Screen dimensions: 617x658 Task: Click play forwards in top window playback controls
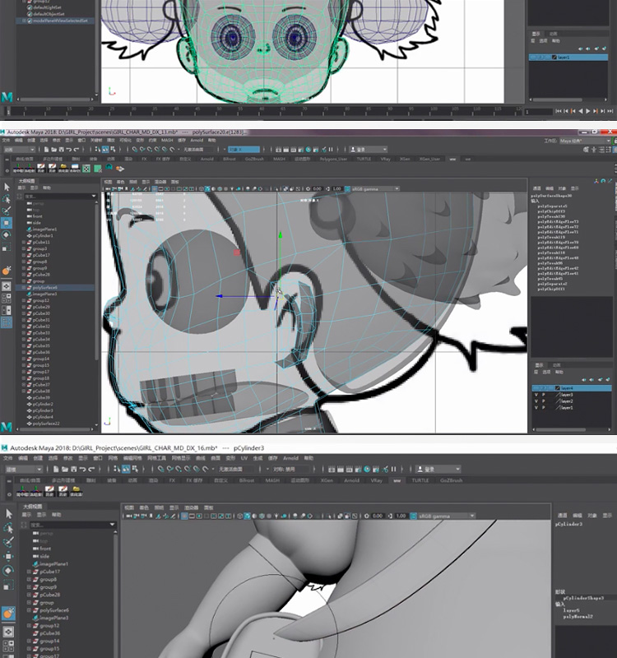[588, 111]
